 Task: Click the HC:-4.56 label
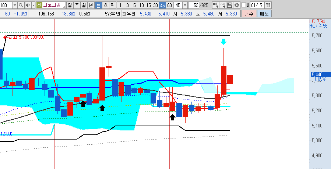318,26
